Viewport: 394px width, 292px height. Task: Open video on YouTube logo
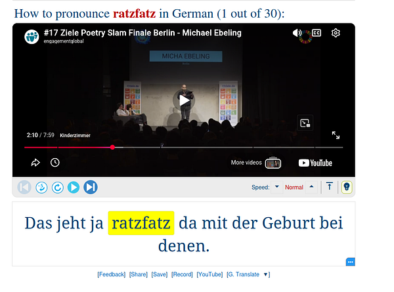[x=315, y=163]
